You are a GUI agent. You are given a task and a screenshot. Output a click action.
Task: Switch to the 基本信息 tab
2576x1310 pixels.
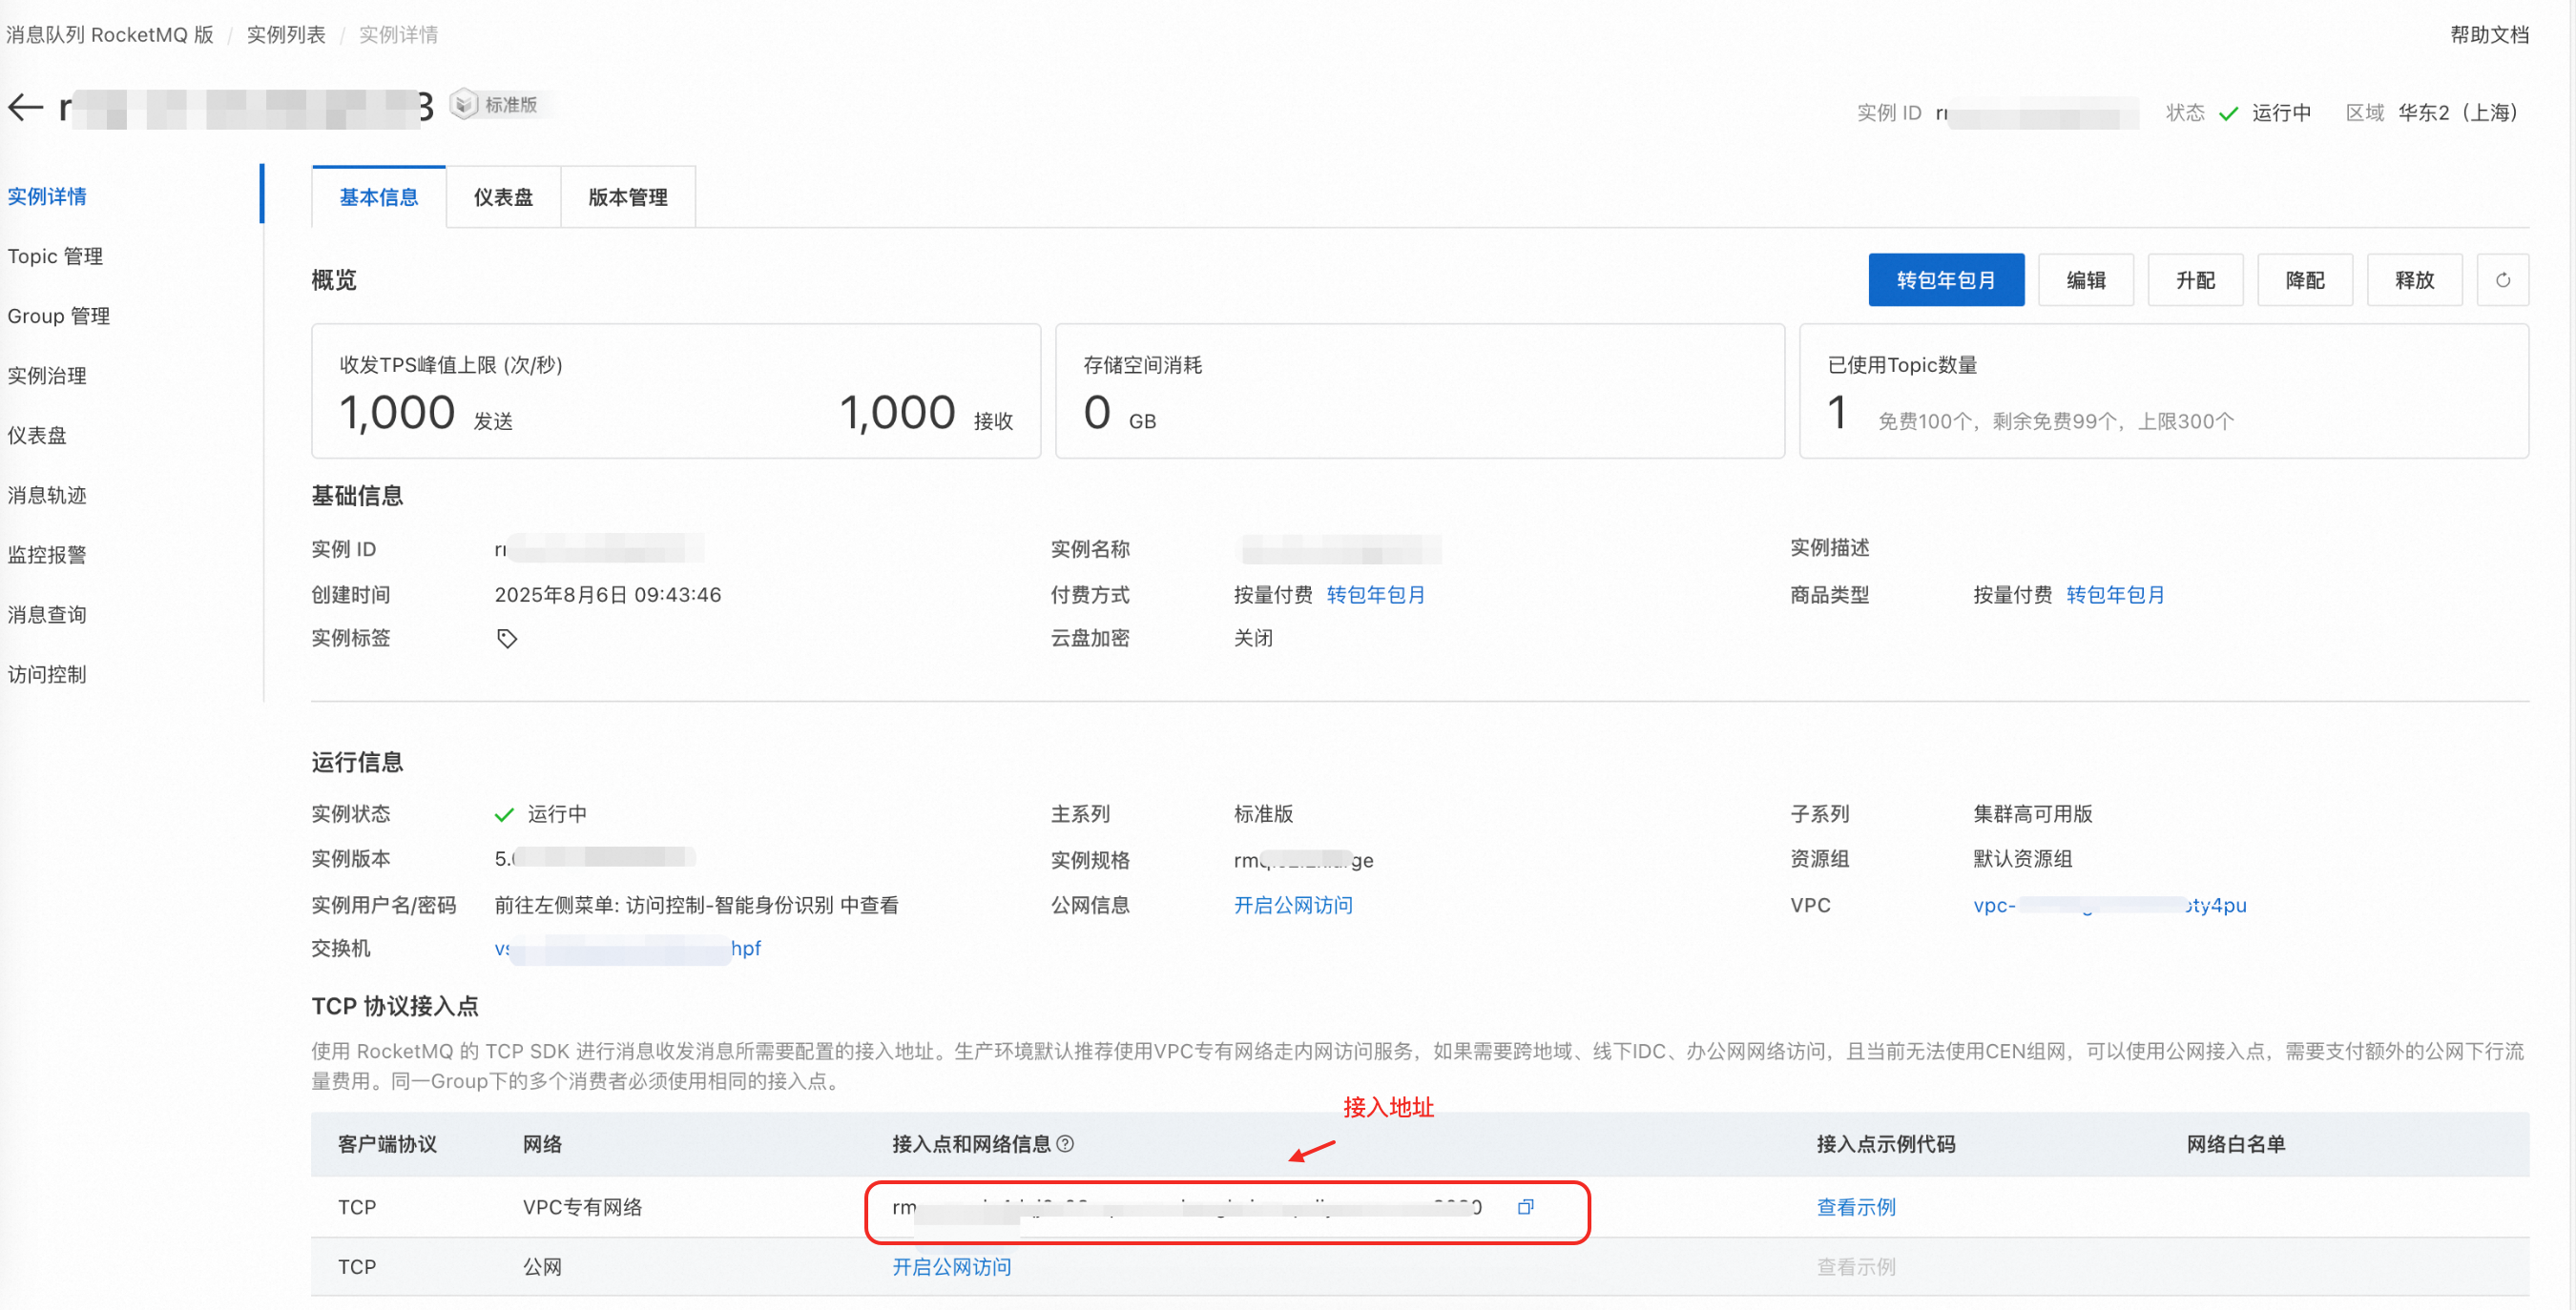pyautogui.click(x=379, y=196)
